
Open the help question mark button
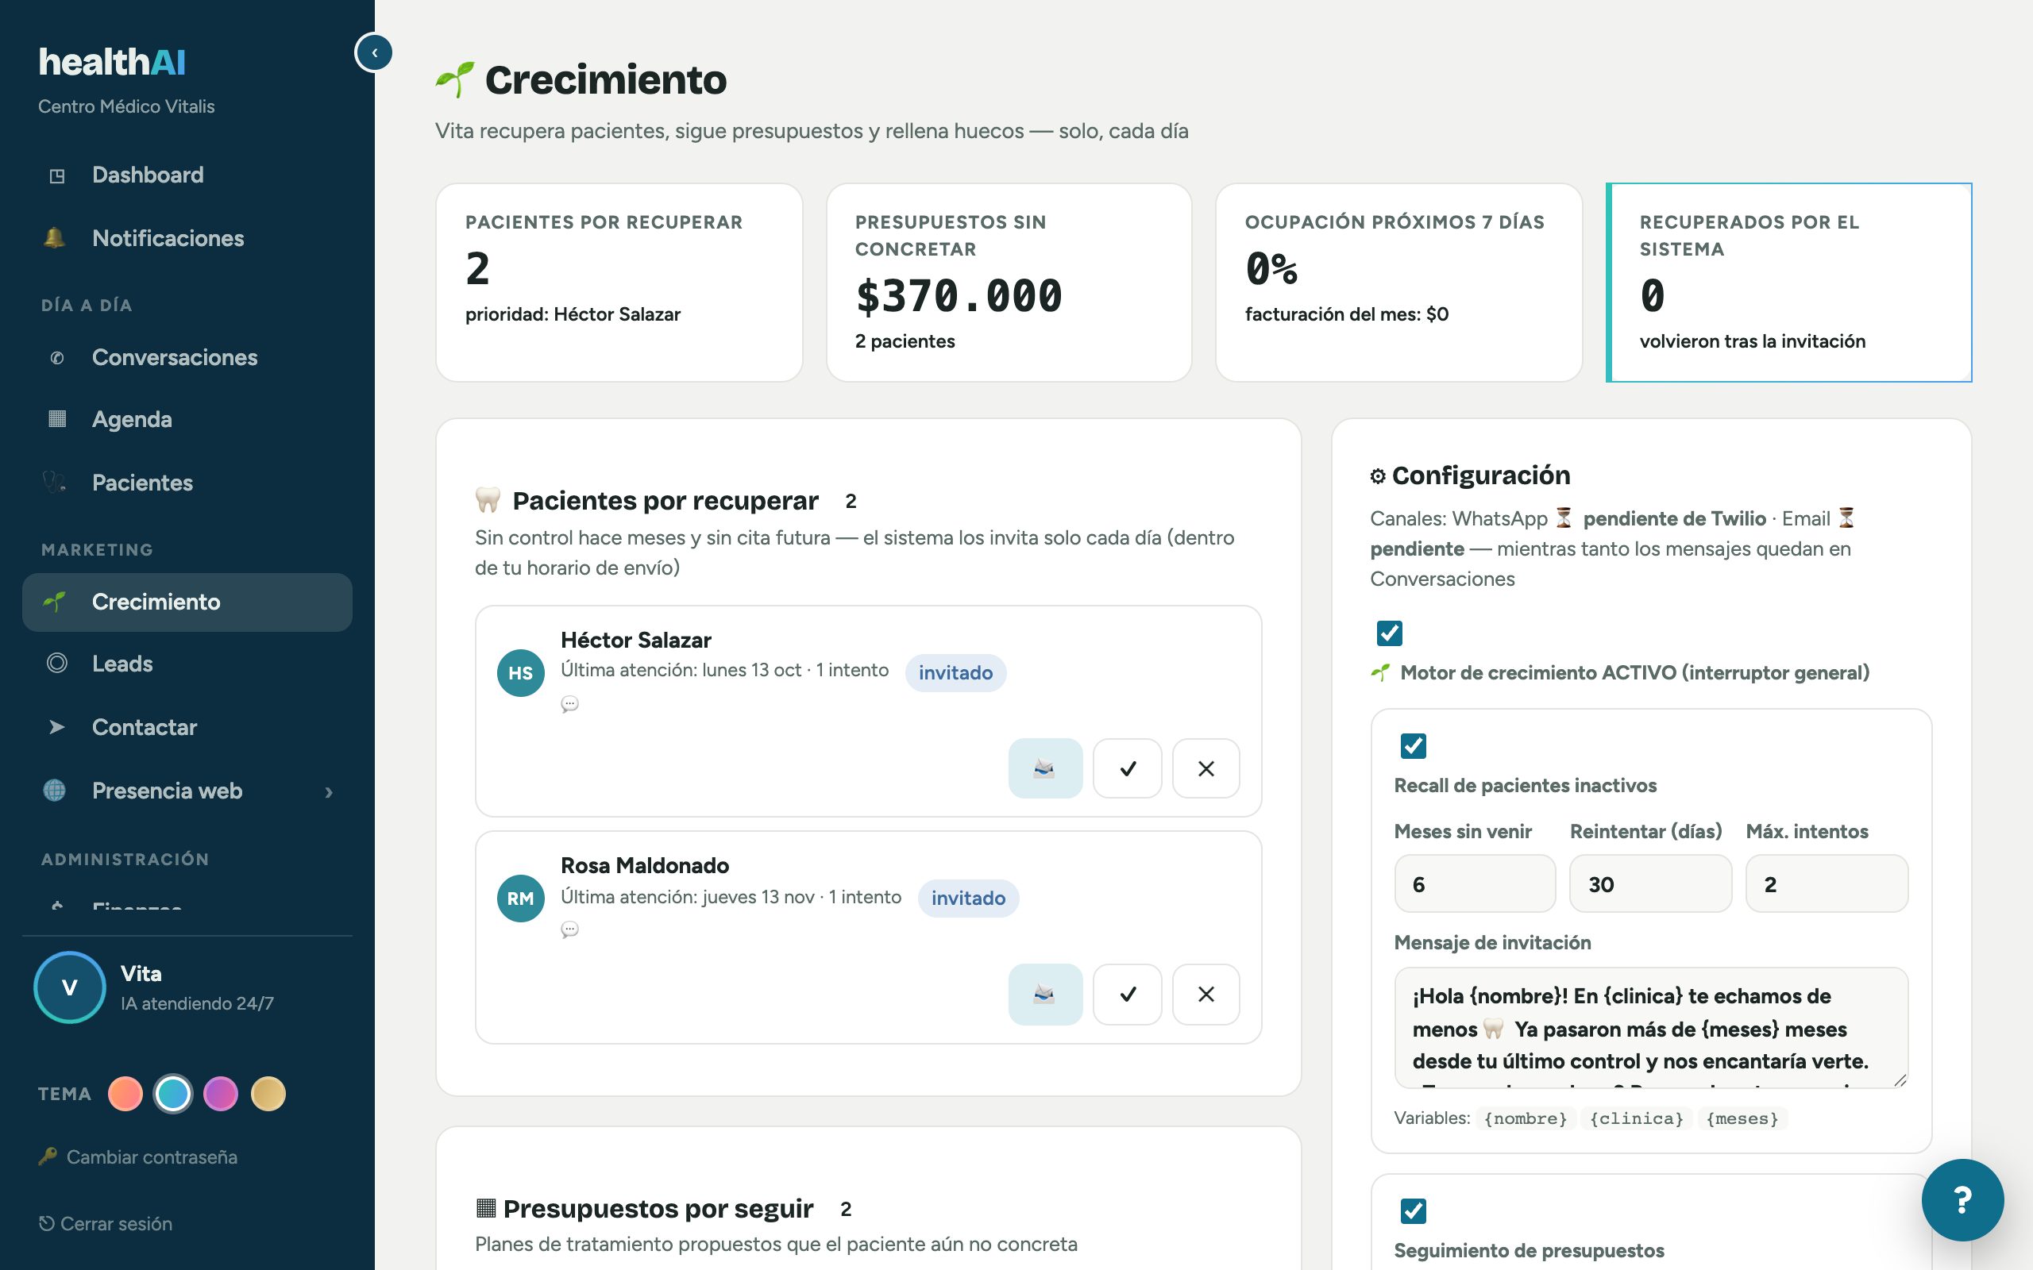point(1962,1200)
